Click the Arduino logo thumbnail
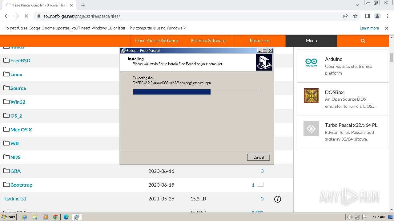This screenshot has width=394, height=221. click(x=311, y=62)
